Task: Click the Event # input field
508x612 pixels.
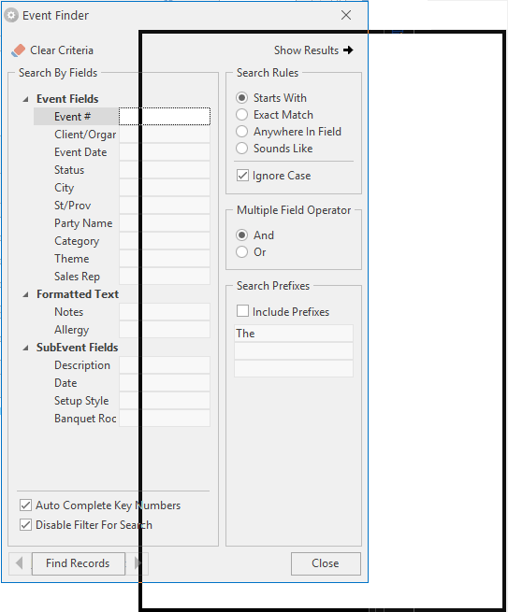Action: (165, 116)
